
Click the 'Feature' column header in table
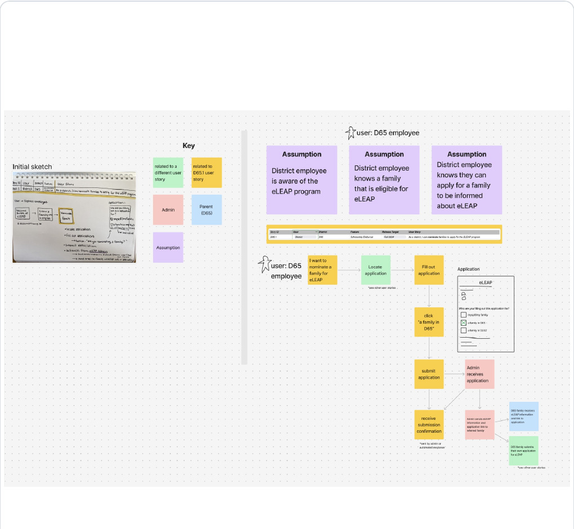coord(355,232)
